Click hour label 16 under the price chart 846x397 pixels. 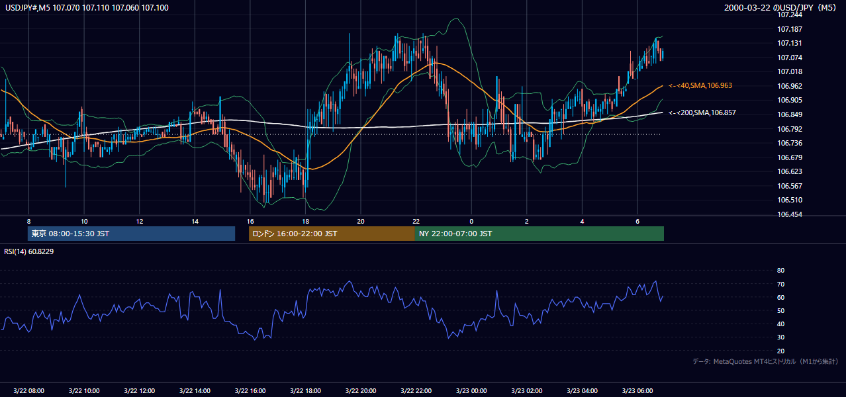click(250, 221)
